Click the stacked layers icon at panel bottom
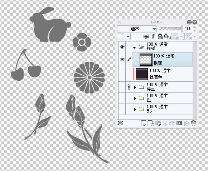 120,123
